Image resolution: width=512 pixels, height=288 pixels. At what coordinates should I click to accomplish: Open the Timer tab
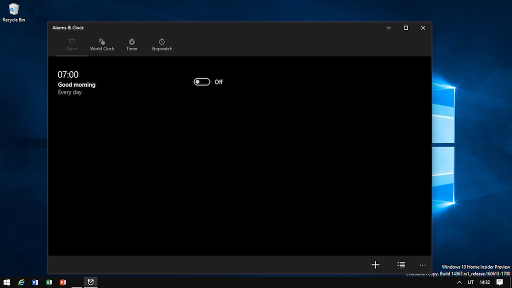pos(131,44)
